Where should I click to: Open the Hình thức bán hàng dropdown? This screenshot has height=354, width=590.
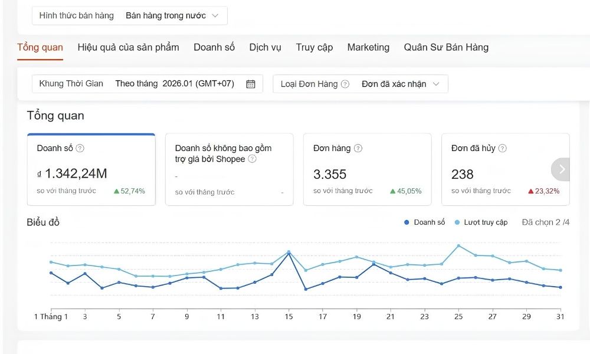click(129, 16)
